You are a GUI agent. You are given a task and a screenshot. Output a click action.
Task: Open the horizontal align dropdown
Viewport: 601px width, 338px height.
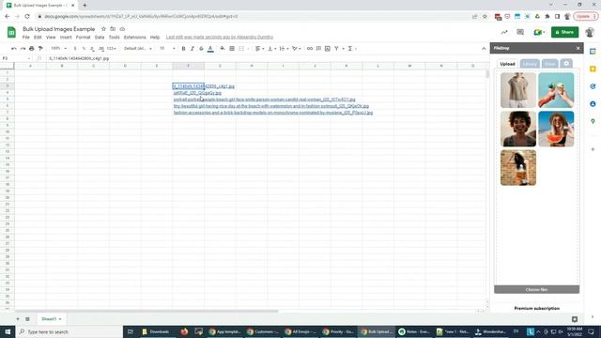(260, 49)
